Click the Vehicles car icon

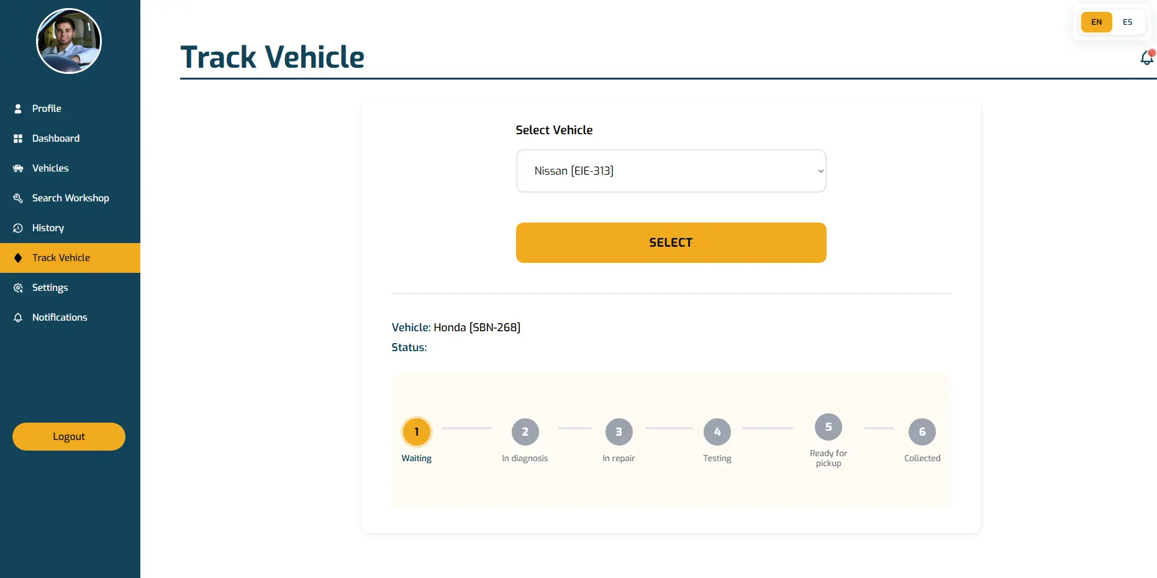[x=18, y=168]
